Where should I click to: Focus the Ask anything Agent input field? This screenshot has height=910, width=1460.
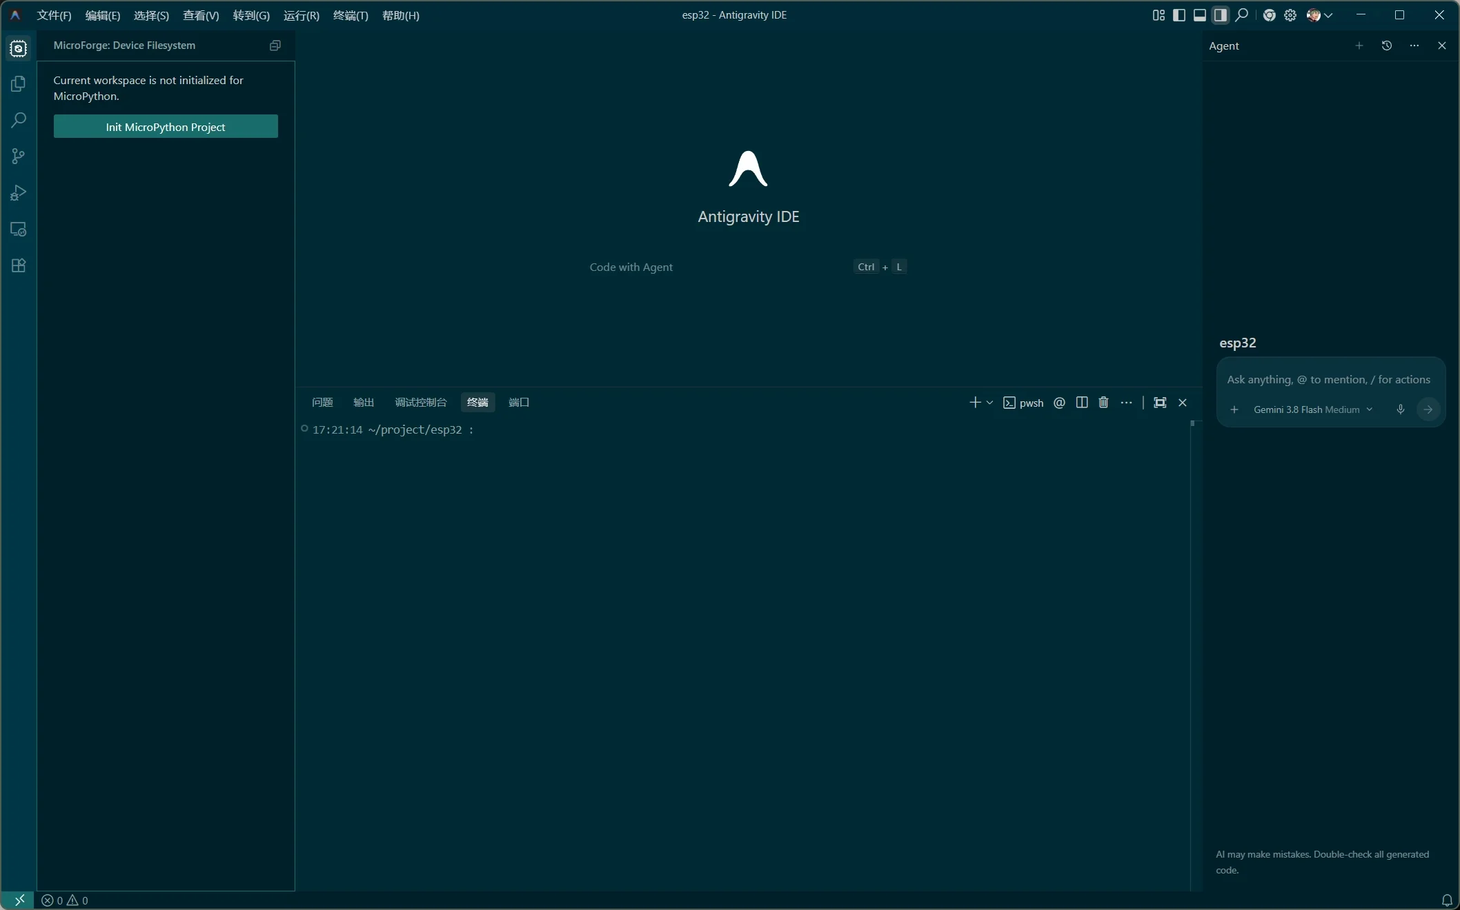[x=1328, y=380]
